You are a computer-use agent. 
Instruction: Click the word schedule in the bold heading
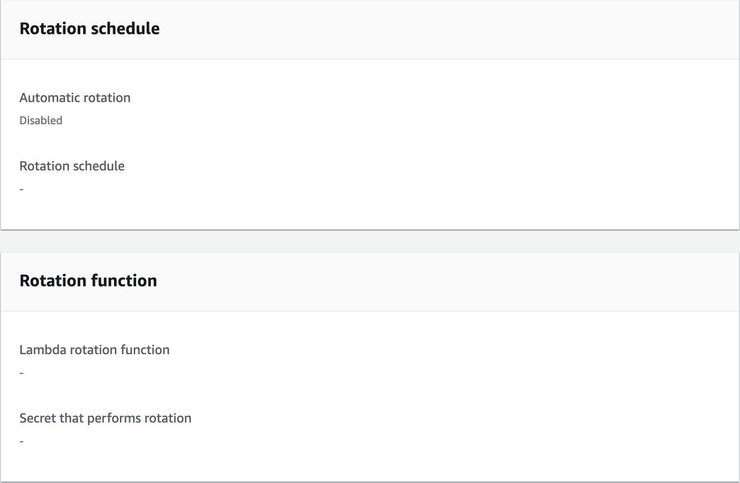[x=125, y=29]
